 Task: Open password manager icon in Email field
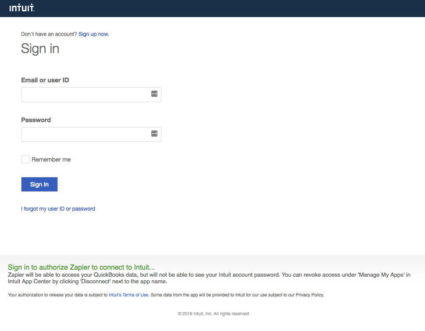[x=154, y=94]
